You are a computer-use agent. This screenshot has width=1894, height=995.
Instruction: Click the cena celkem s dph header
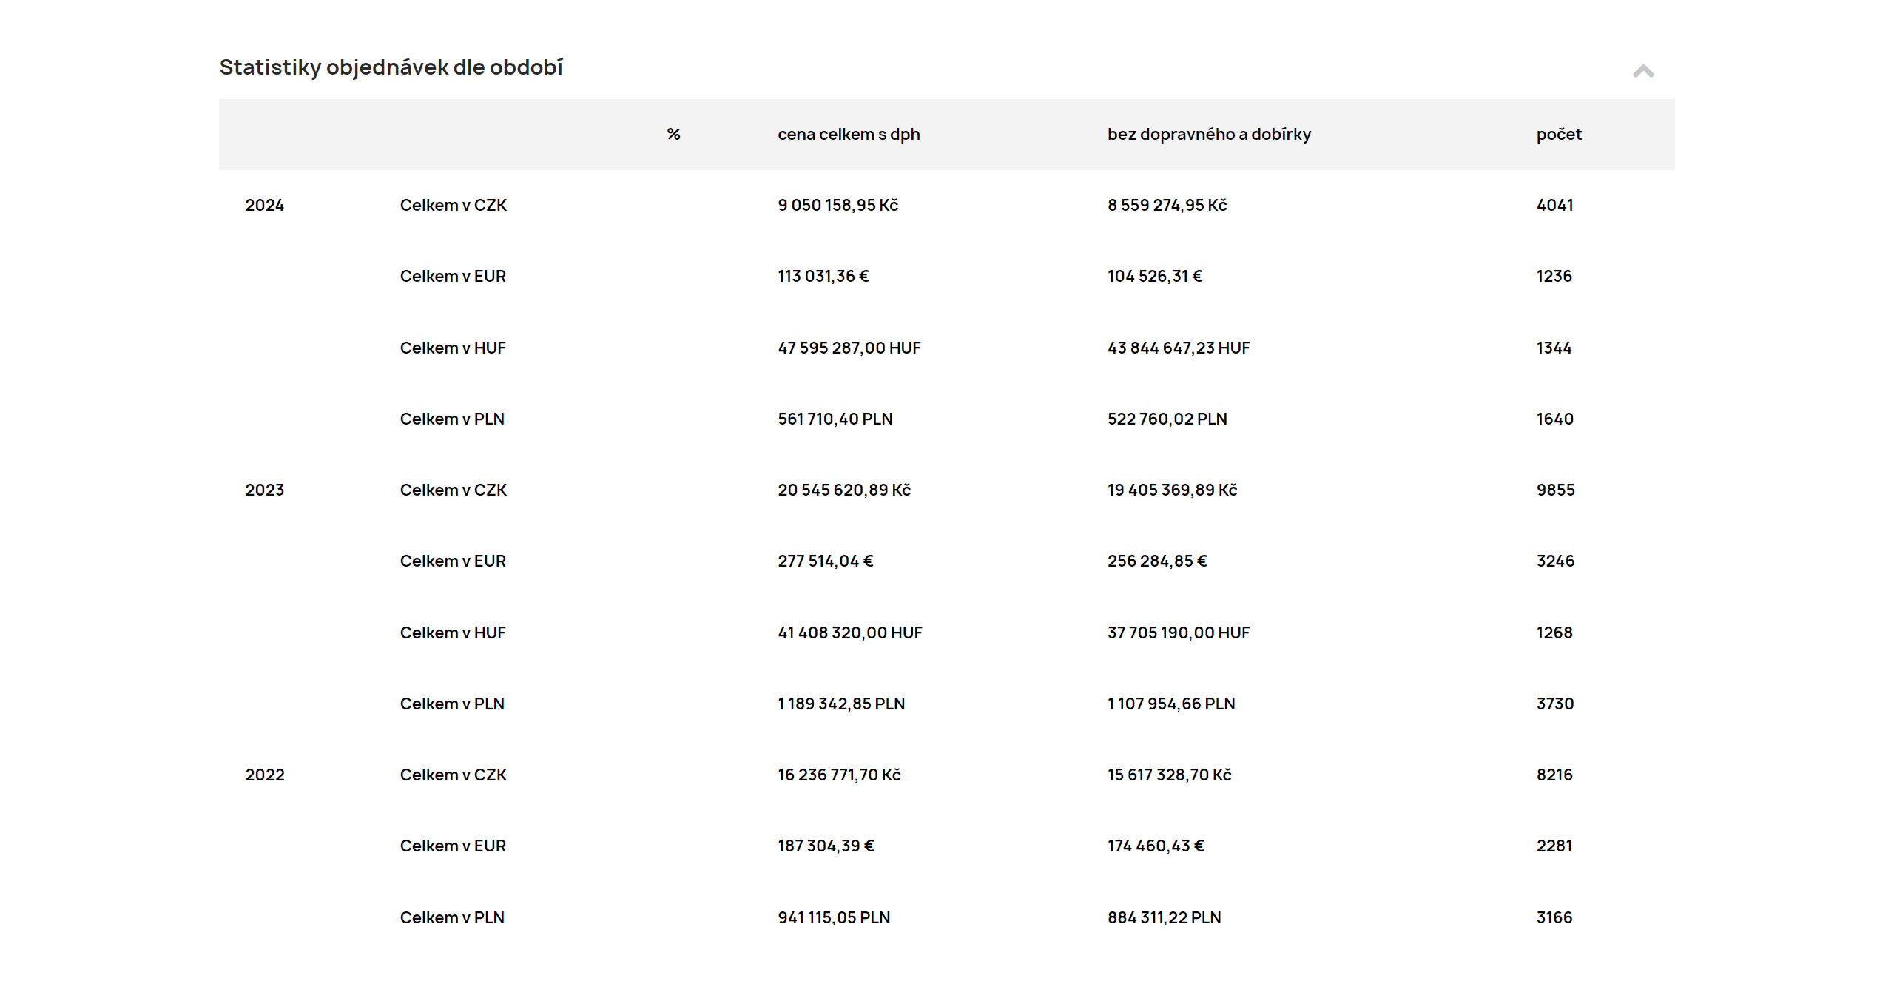click(x=849, y=134)
